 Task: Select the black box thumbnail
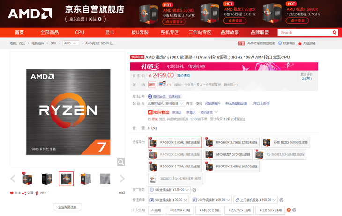tap(47, 179)
